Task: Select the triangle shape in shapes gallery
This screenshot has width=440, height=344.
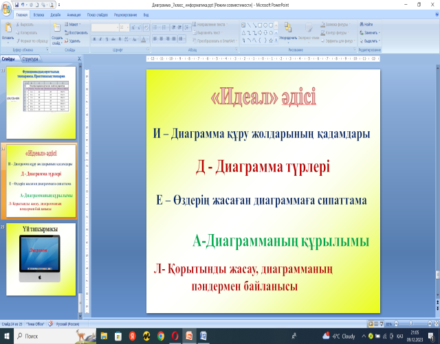Action: (x=243, y=33)
